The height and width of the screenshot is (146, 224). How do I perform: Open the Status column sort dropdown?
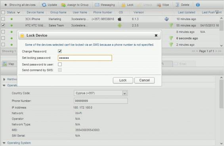19,13
